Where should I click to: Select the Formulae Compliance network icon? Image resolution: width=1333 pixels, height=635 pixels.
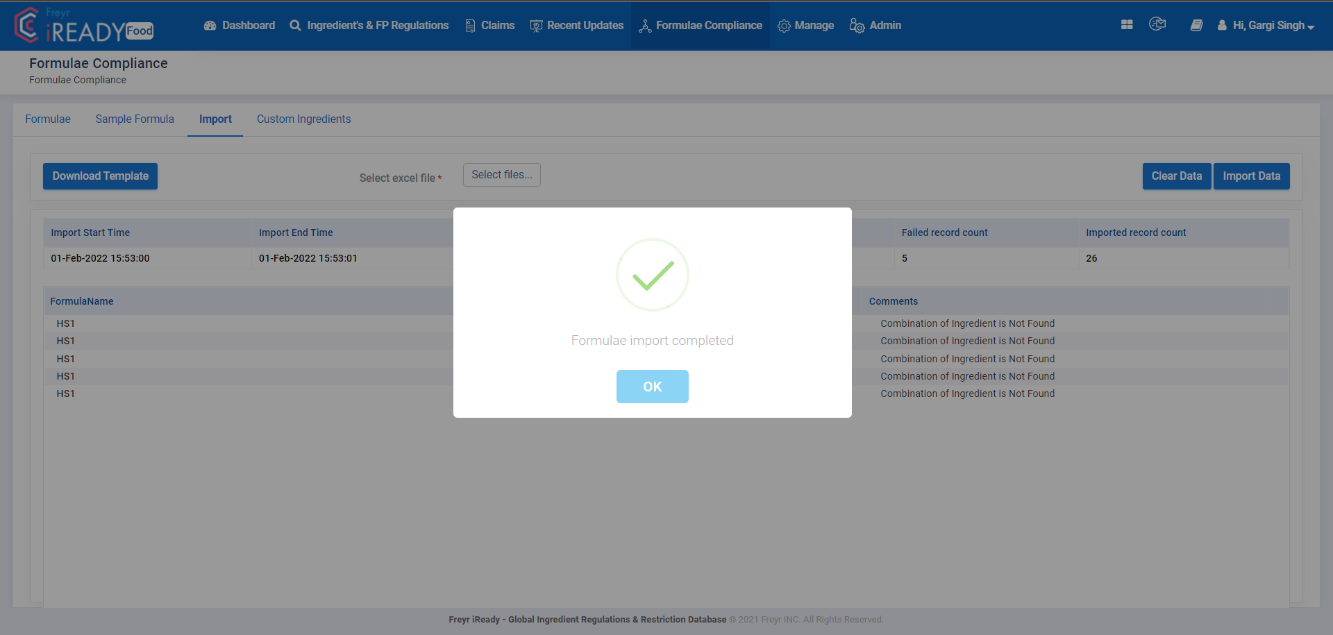645,25
